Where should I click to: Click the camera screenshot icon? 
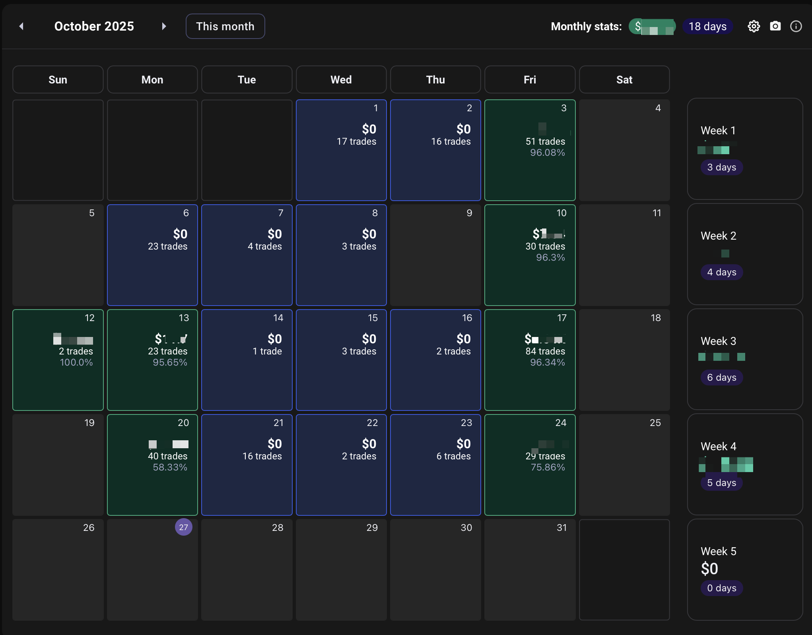click(775, 26)
